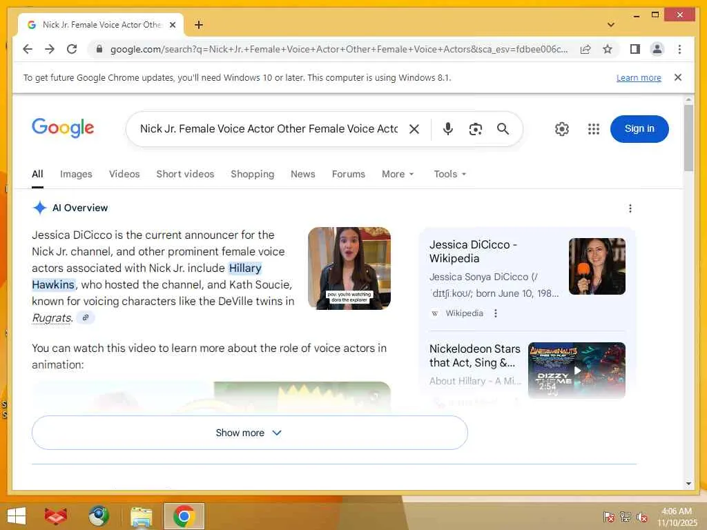Go back to the previous page

pos(28,49)
